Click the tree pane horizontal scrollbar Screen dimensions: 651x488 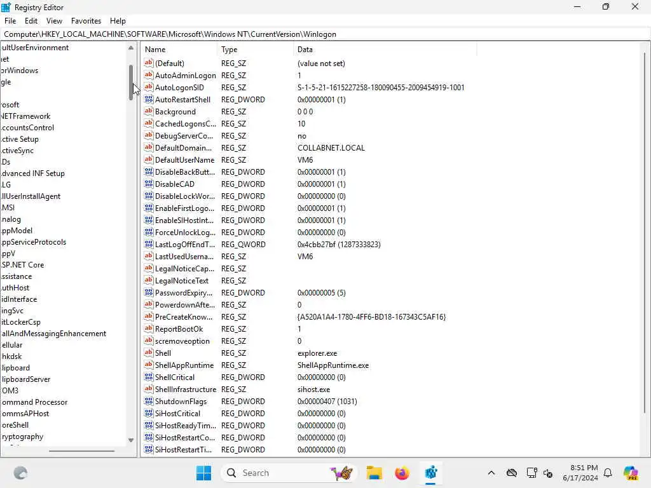[81, 451]
